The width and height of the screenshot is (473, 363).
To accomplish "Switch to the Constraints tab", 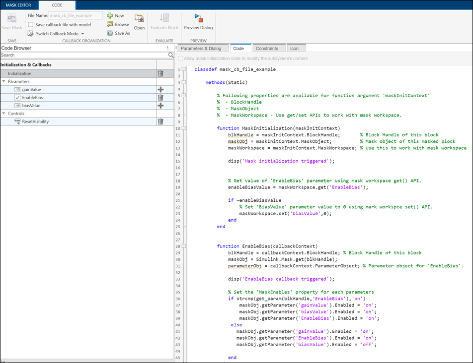I will [267, 49].
